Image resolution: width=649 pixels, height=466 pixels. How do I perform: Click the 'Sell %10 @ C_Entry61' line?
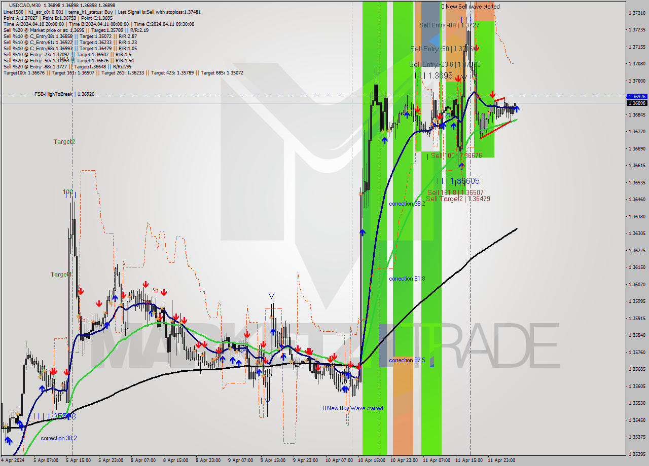point(70,42)
